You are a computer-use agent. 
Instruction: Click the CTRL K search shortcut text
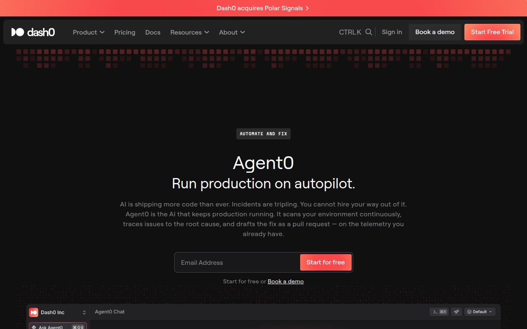[350, 32]
